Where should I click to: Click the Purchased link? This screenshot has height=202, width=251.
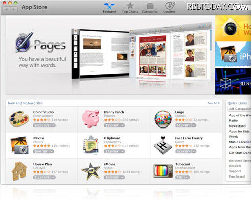point(237,176)
